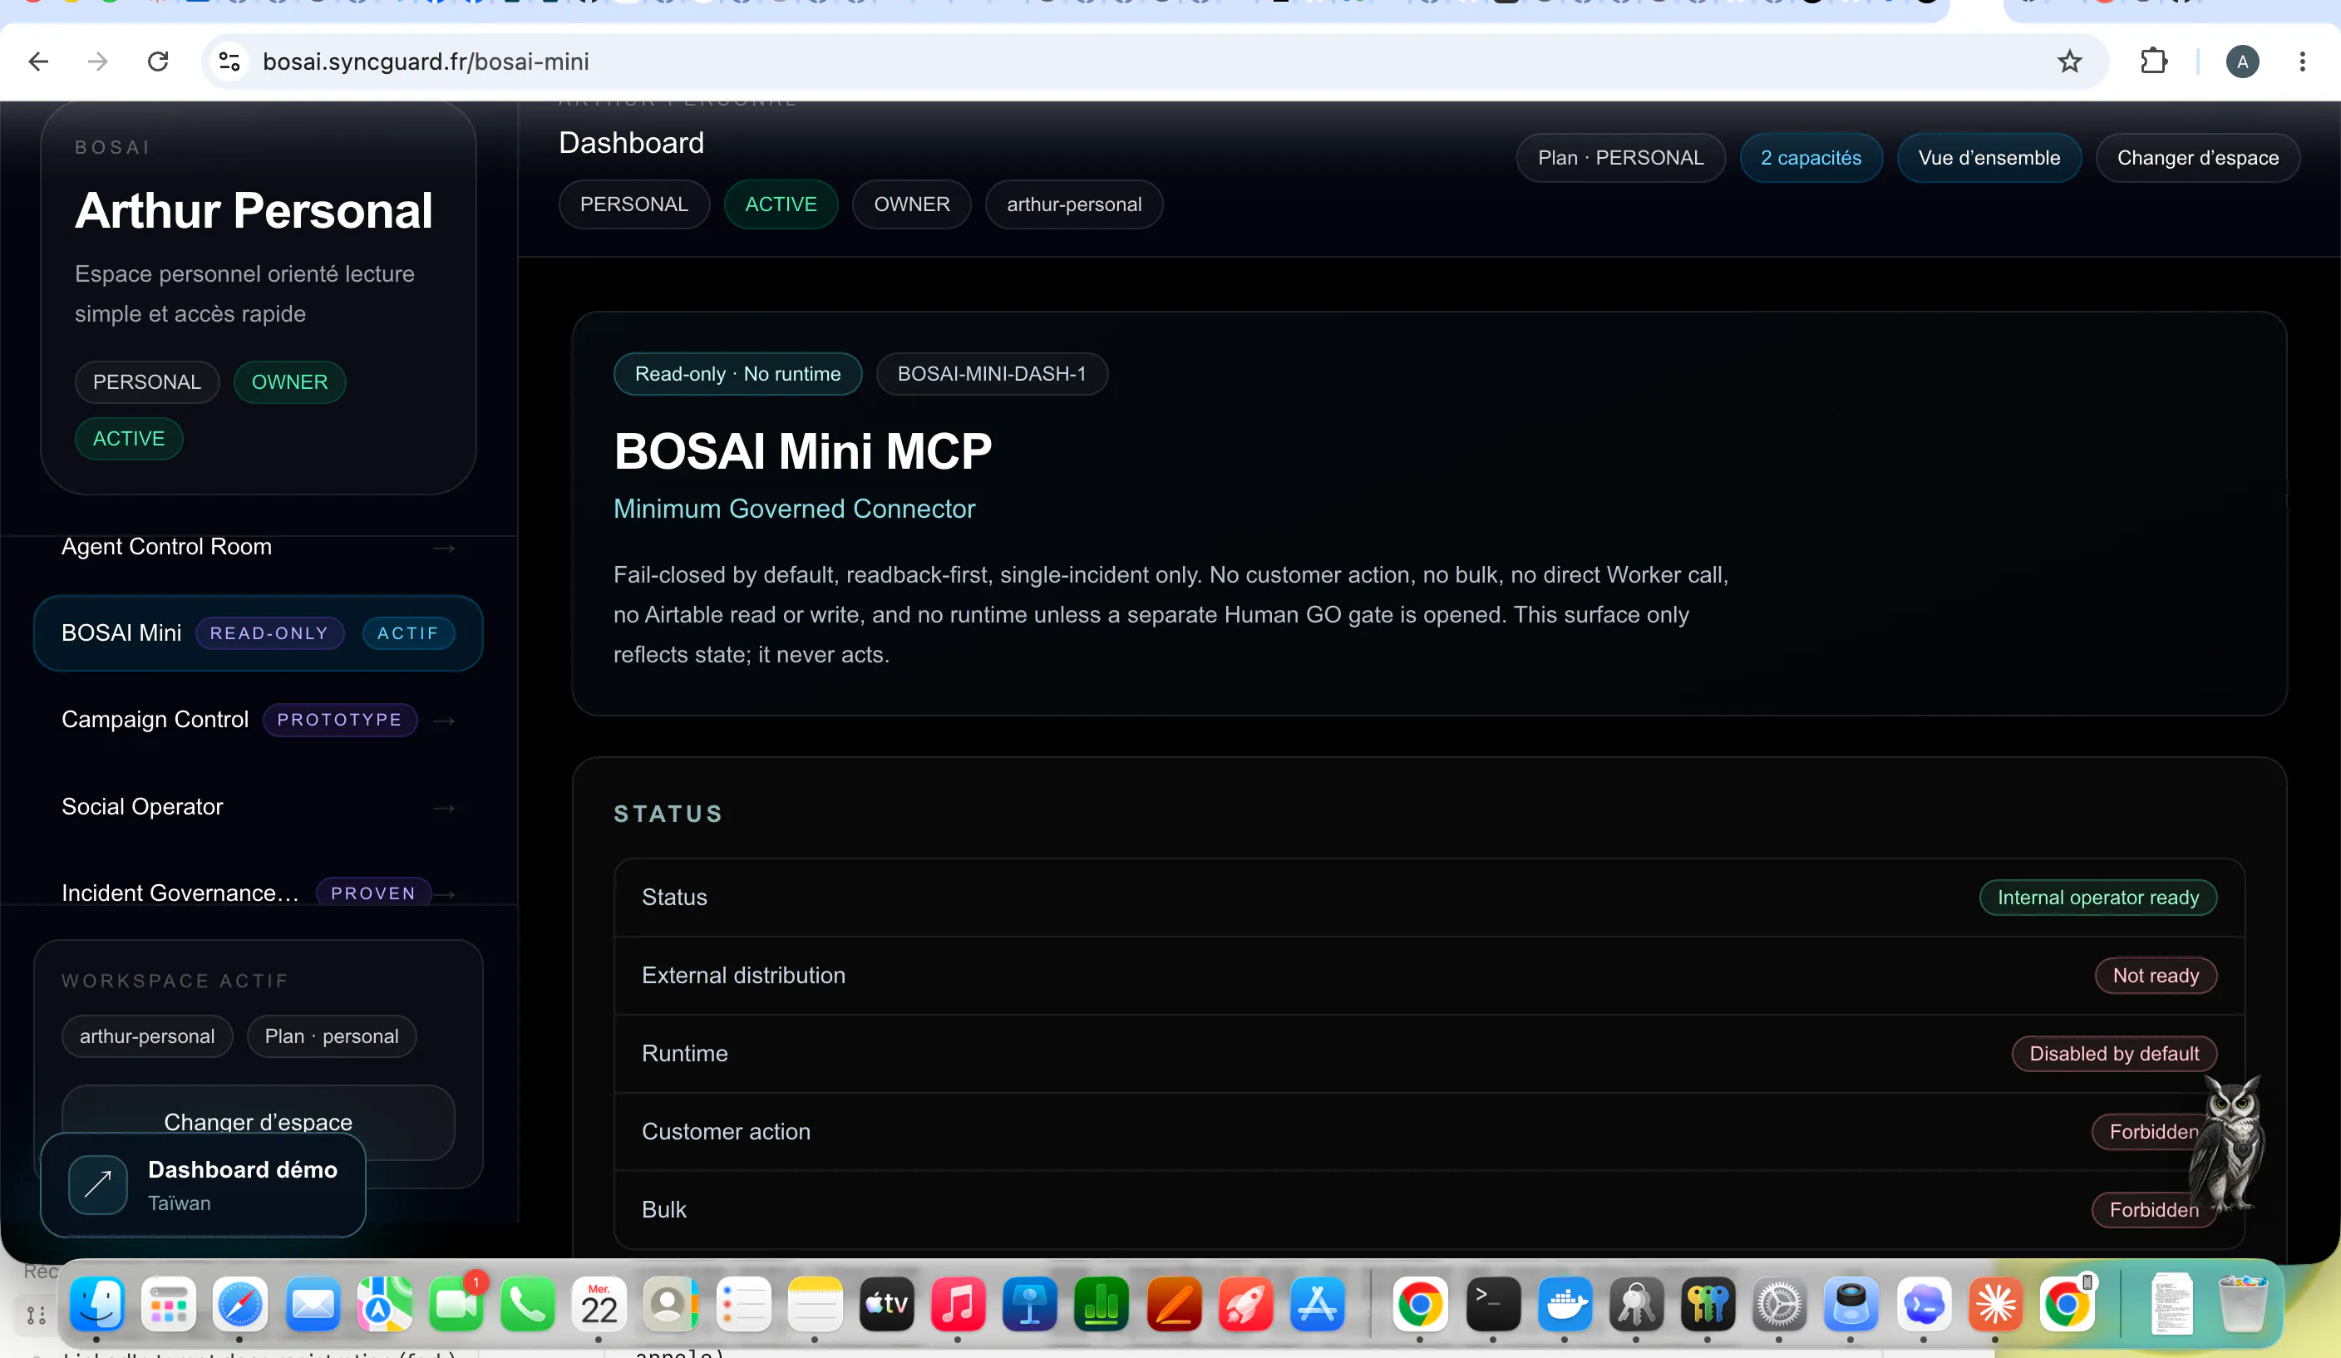Screen dimensions: 2341x1358
Task: Click the Arthur Personal workspace title
Action: pyautogui.click(x=254, y=211)
